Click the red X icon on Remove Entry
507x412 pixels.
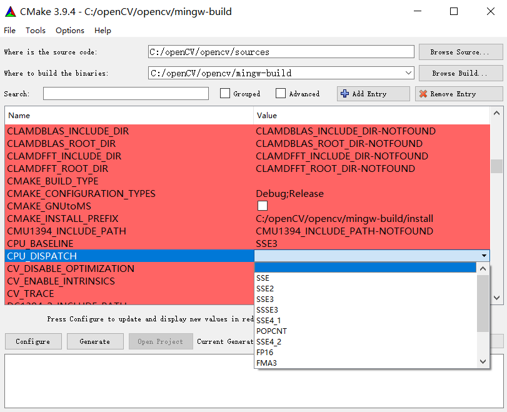pos(423,94)
